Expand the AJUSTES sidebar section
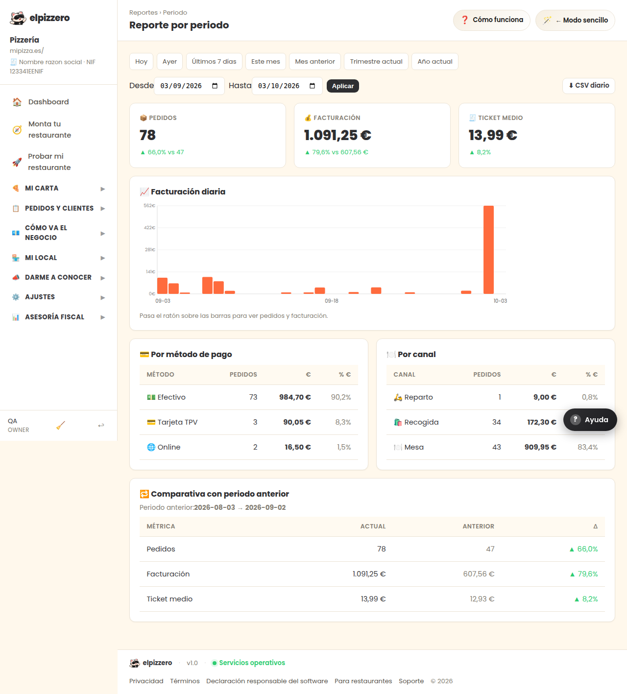627x694 pixels. coord(59,297)
